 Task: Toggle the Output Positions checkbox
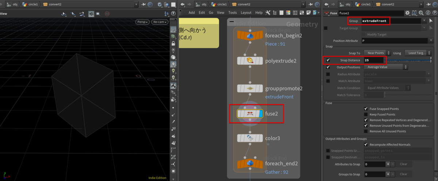tap(328, 67)
